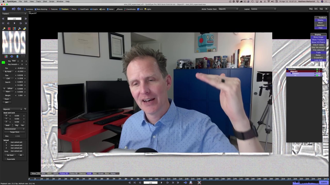Click the four-dots icon below tracker preview
The height and width of the screenshot is (185, 330).
pos(23,56)
